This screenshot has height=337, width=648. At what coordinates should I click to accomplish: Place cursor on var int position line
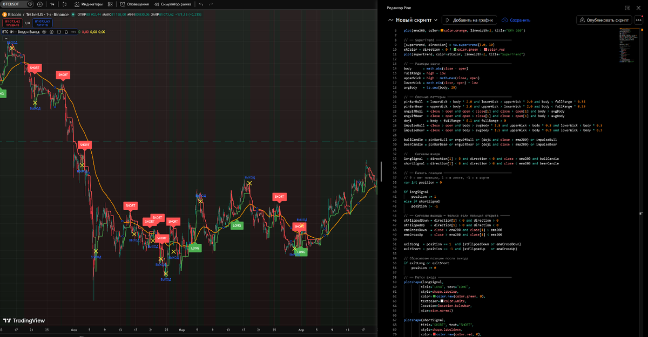point(423,182)
